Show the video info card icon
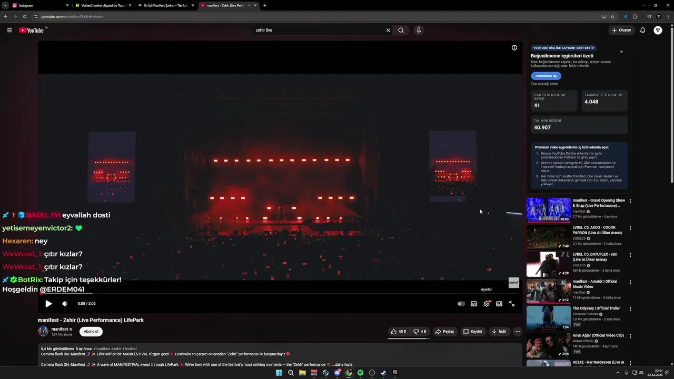Image resolution: width=674 pixels, height=379 pixels. 514,47
